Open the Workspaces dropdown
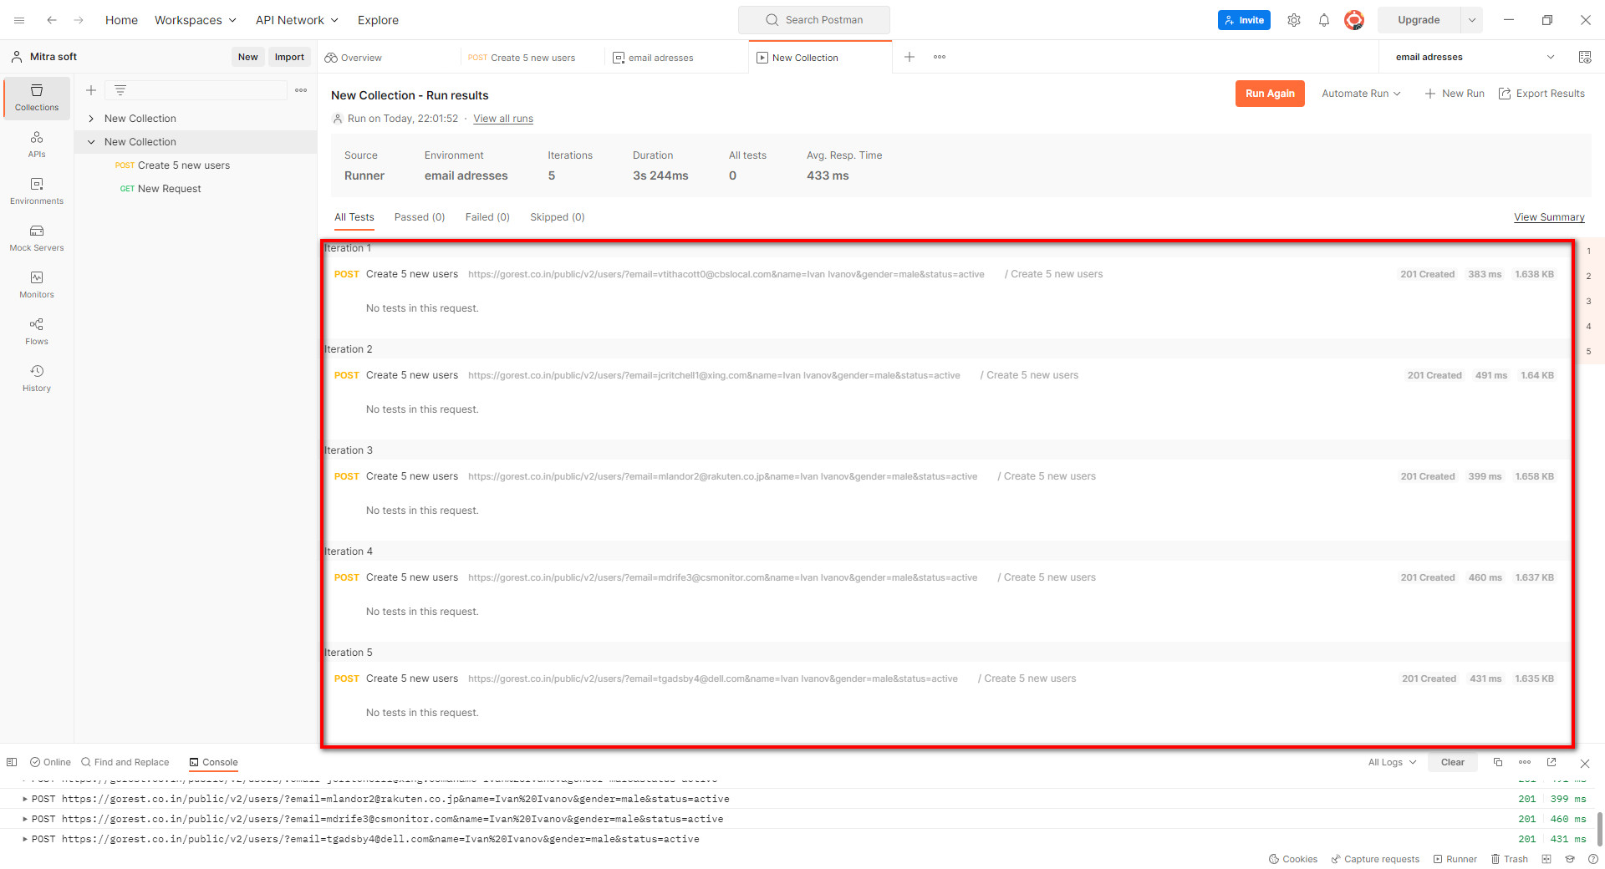Image resolution: width=1605 pixels, height=869 pixels. (x=195, y=20)
